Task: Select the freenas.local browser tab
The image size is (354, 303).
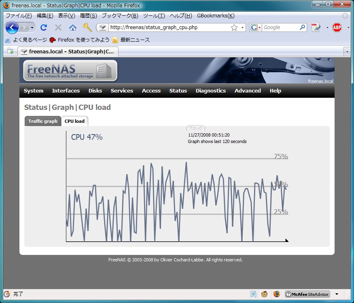Action: coord(68,51)
